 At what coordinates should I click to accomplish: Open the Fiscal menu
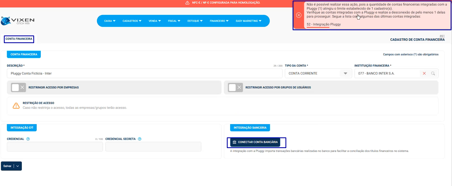coord(174,21)
